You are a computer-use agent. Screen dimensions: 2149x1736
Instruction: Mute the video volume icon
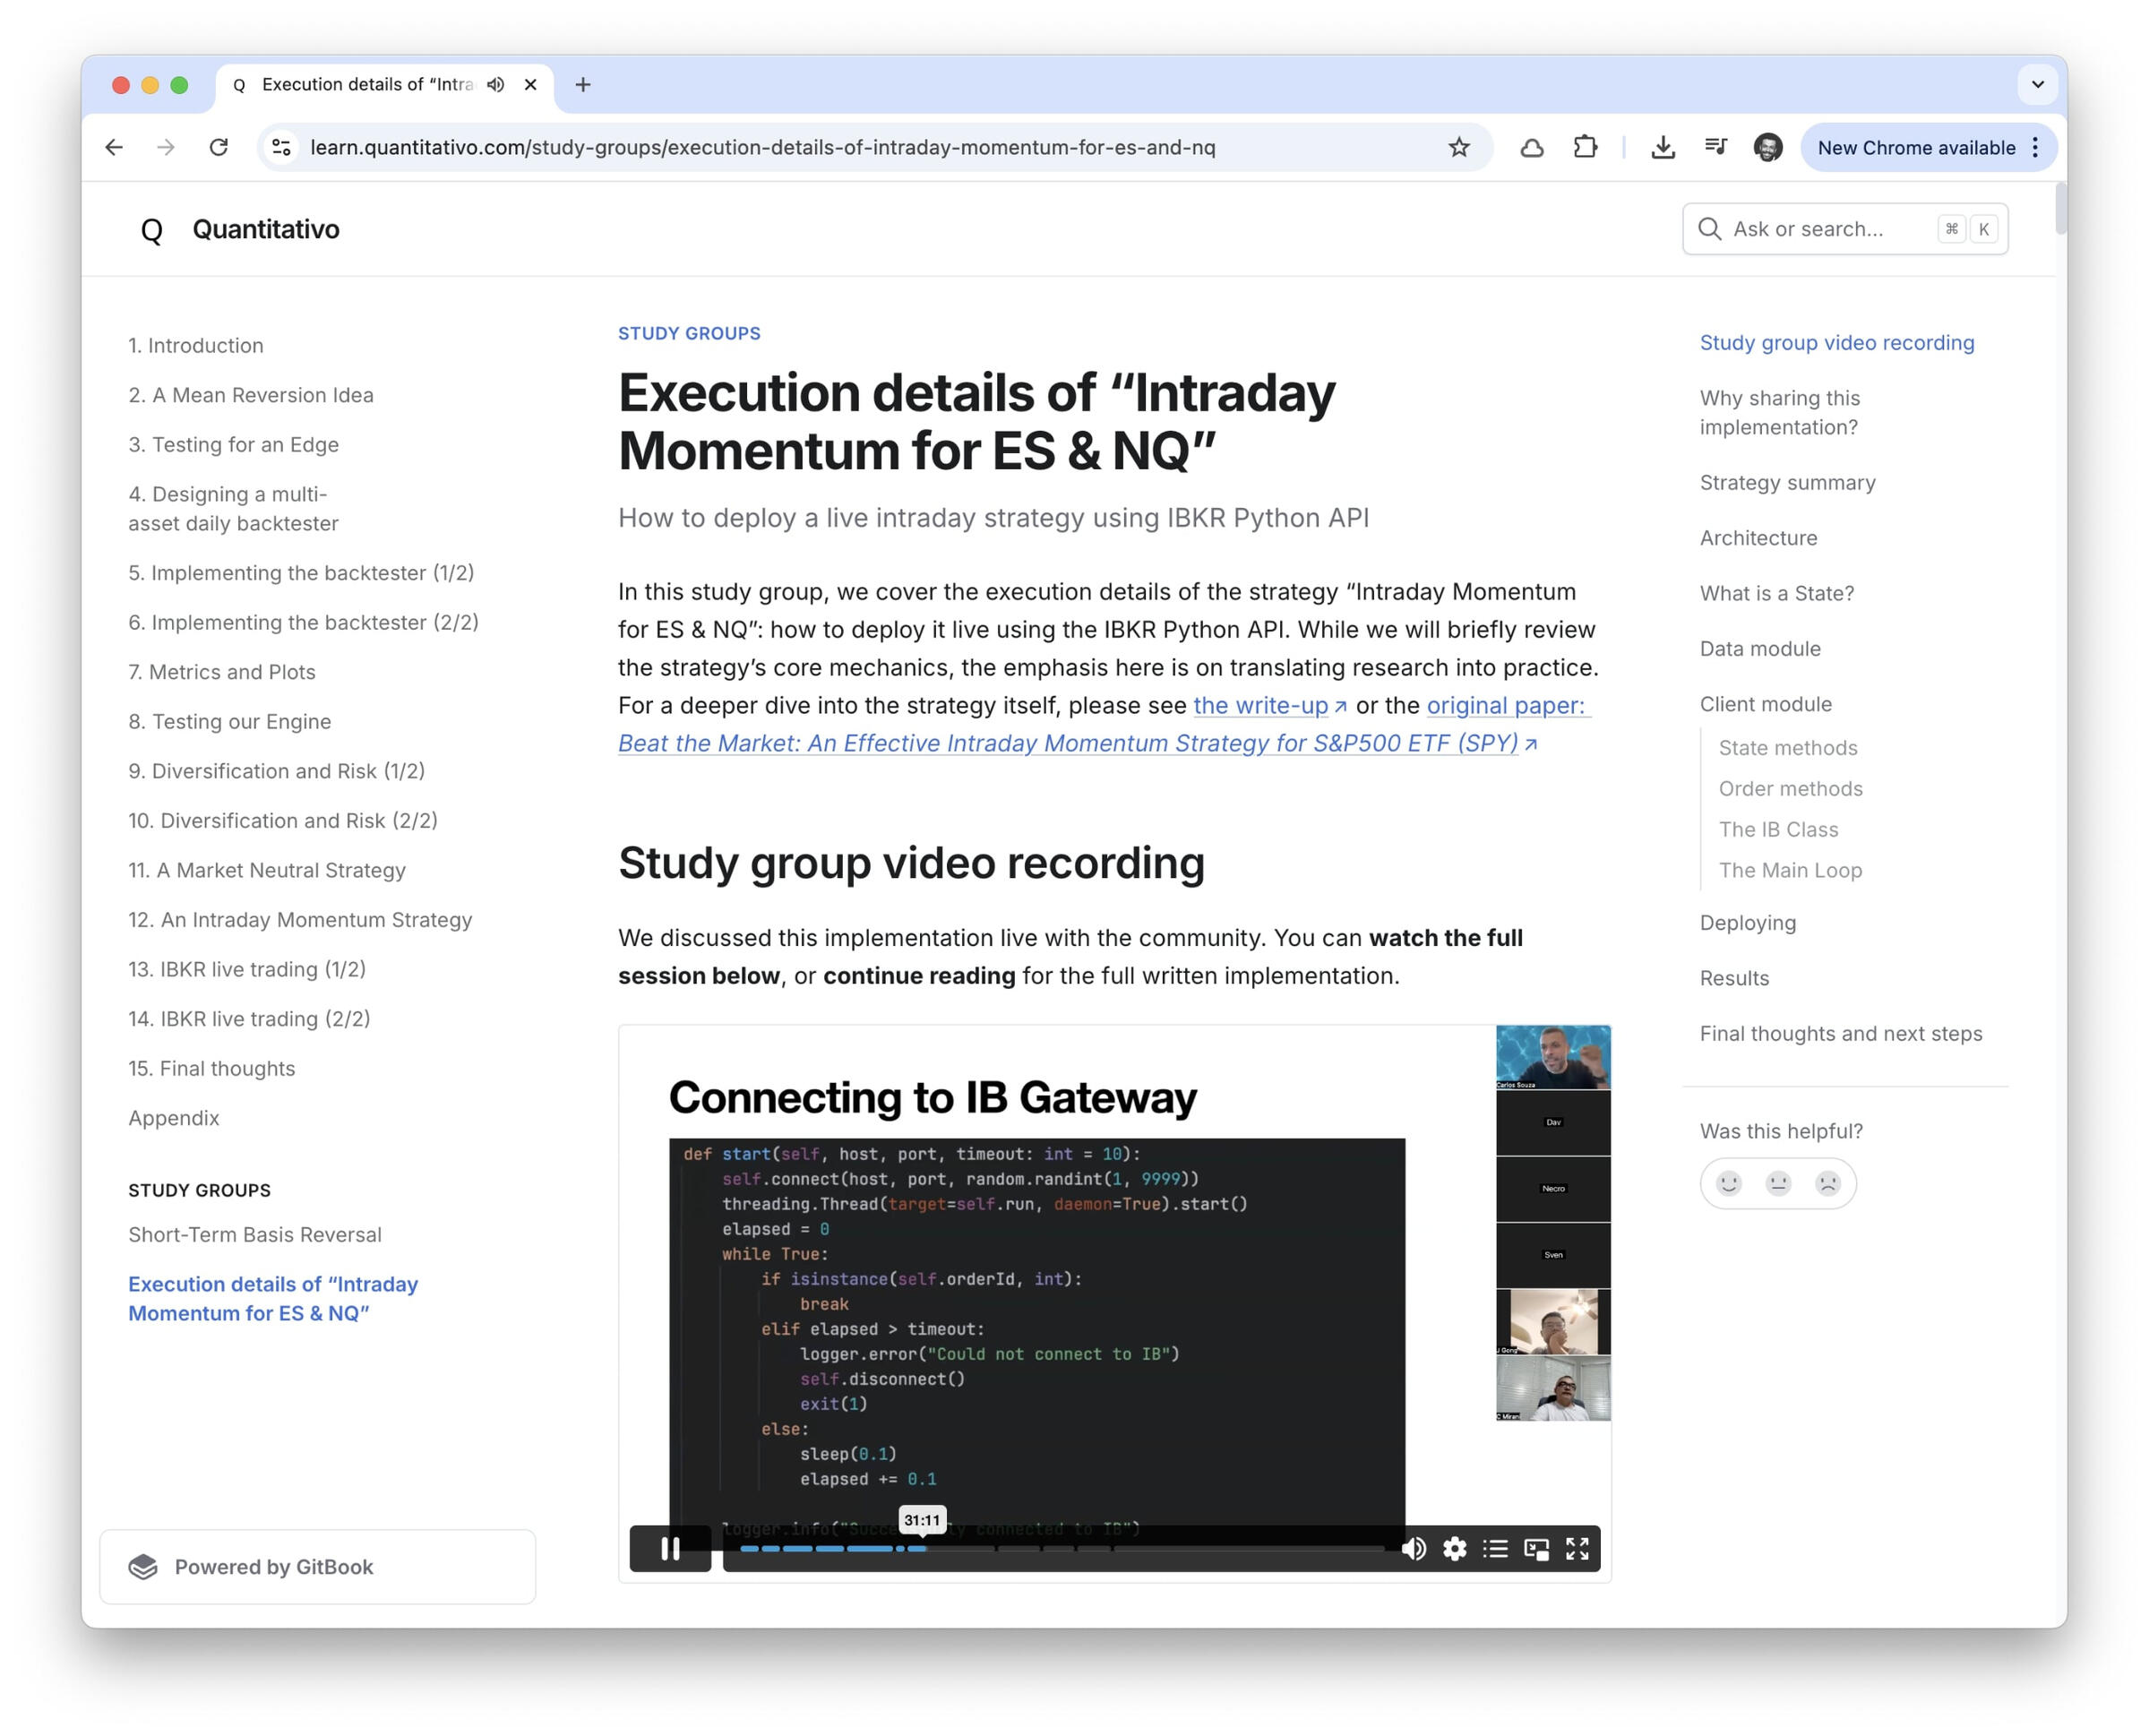tap(1413, 1548)
